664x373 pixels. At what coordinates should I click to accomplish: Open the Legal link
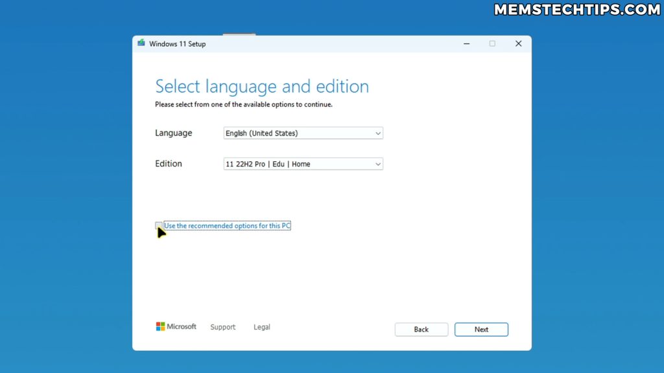(262, 327)
